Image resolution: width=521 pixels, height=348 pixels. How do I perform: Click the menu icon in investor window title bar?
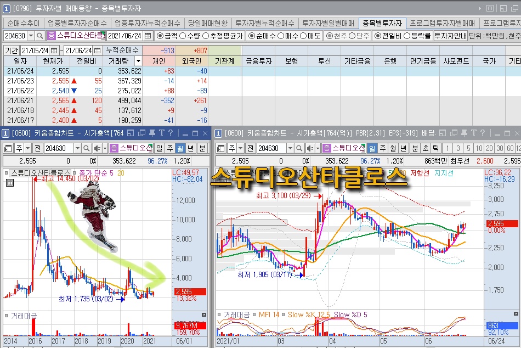[490, 8]
